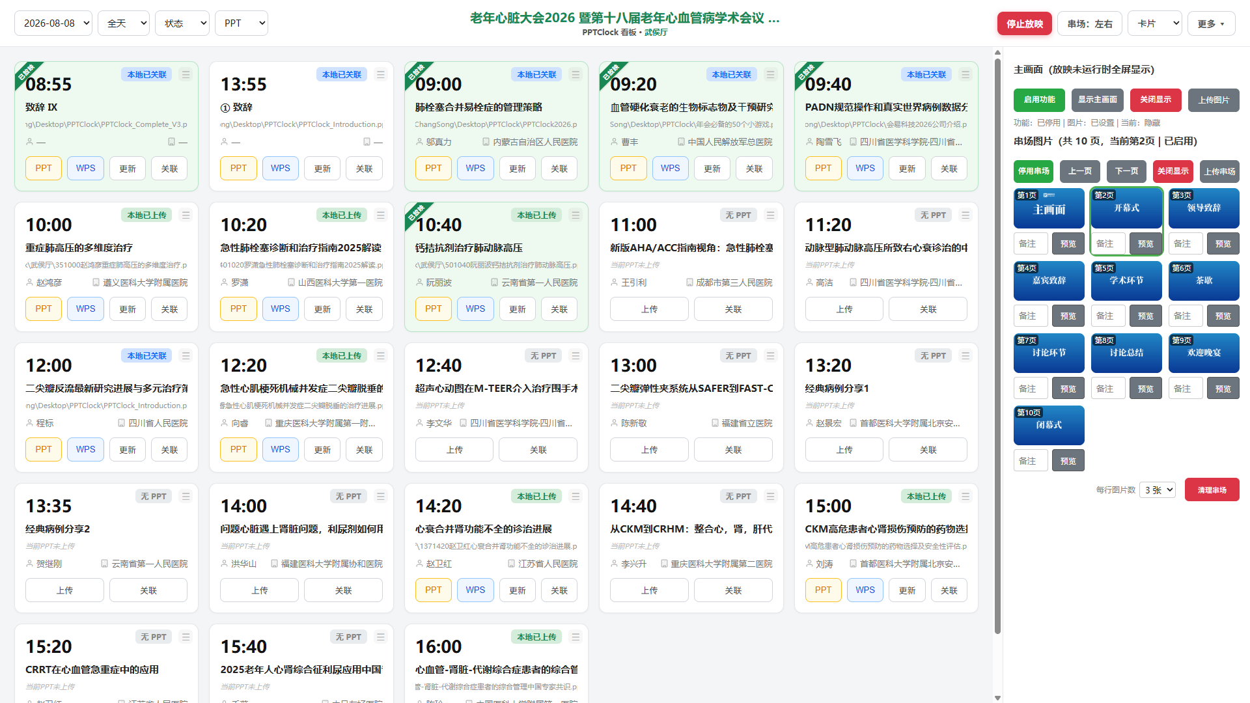The image size is (1250, 703).
Task: Open hamburger menu on 12:40 card
Action: click(x=576, y=356)
